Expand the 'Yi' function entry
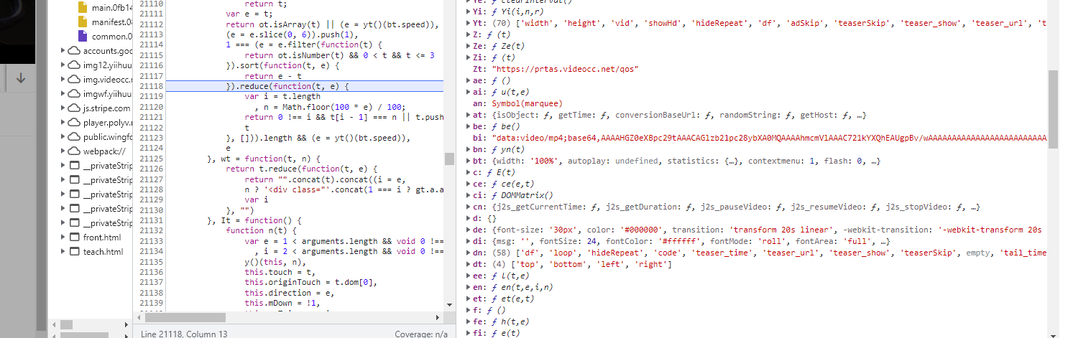The image size is (1068, 338). (x=469, y=11)
